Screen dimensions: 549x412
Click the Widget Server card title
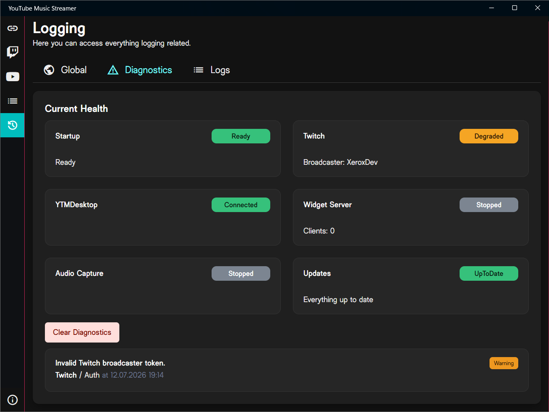(327, 205)
